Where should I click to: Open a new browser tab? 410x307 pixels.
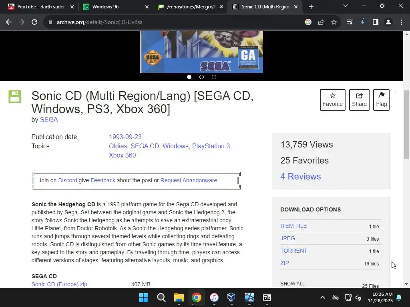311,7
